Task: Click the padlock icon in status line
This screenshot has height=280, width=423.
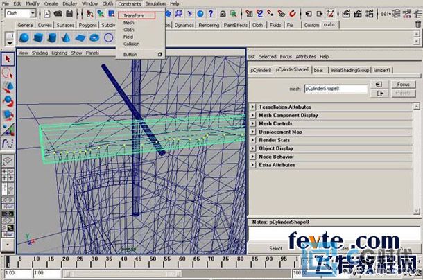Action: (x=223, y=13)
